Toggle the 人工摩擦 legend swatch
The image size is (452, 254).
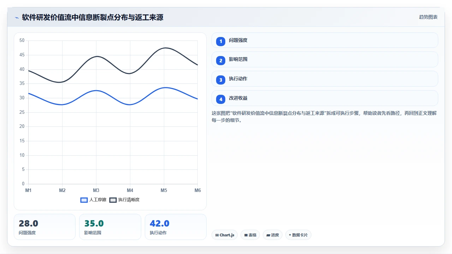[x=84, y=200]
